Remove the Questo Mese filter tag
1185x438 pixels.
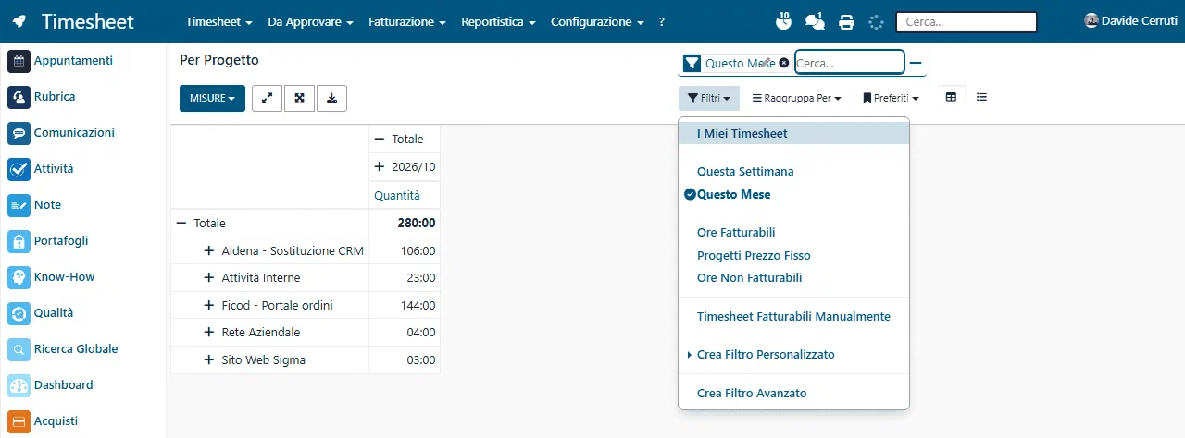(784, 63)
